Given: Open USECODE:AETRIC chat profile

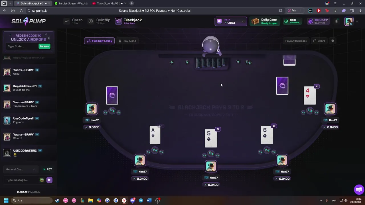Looking at the screenshot, I should pos(25,151).
